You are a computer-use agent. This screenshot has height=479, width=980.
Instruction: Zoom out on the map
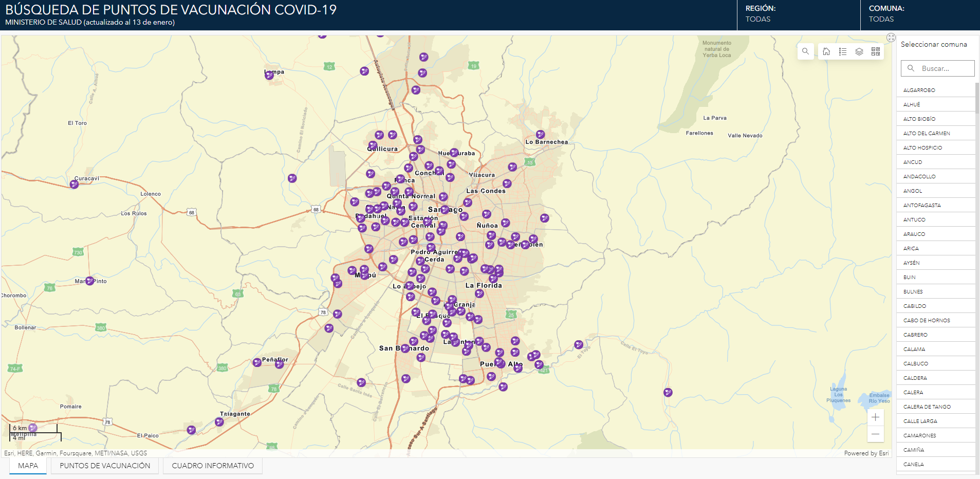(875, 434)
